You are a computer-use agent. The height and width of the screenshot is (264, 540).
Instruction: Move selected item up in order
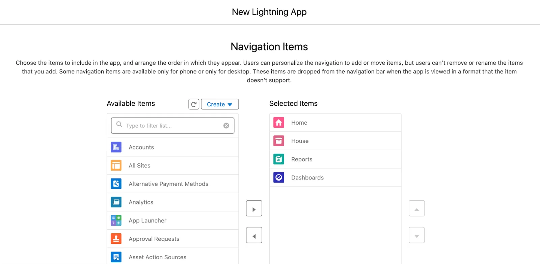coord(416,208)
